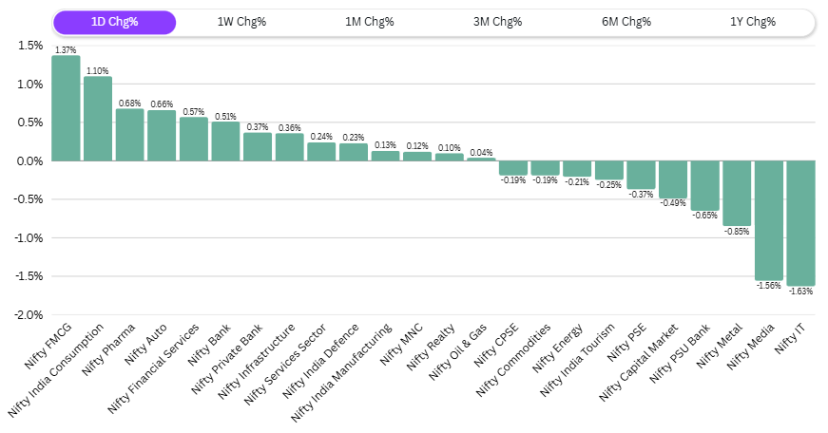This screenshot has height=433, width=828.
Task: Switch to the 1W Chg% tab
Action: click(241, 22)
